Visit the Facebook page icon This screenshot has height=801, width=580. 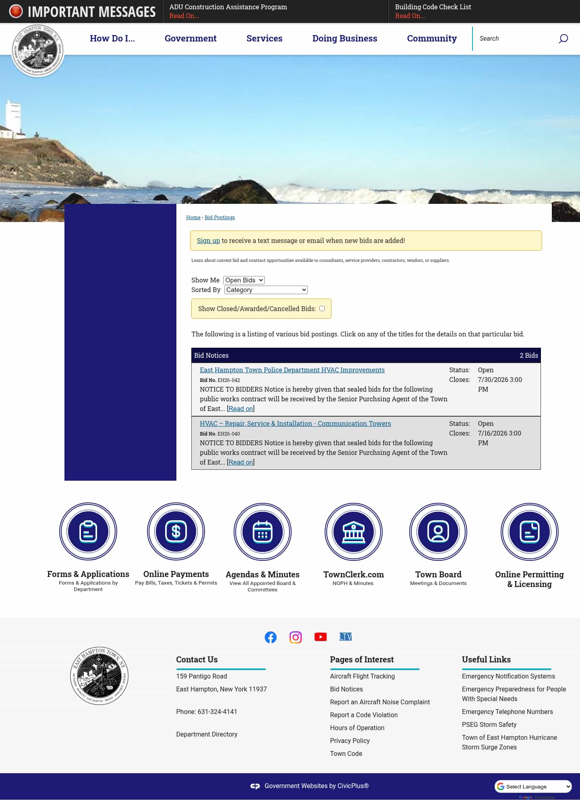pyautogui.click(x=271, y=637)
